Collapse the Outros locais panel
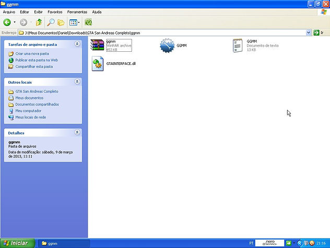This screenshot has width=330, height=248. (77, 82)
